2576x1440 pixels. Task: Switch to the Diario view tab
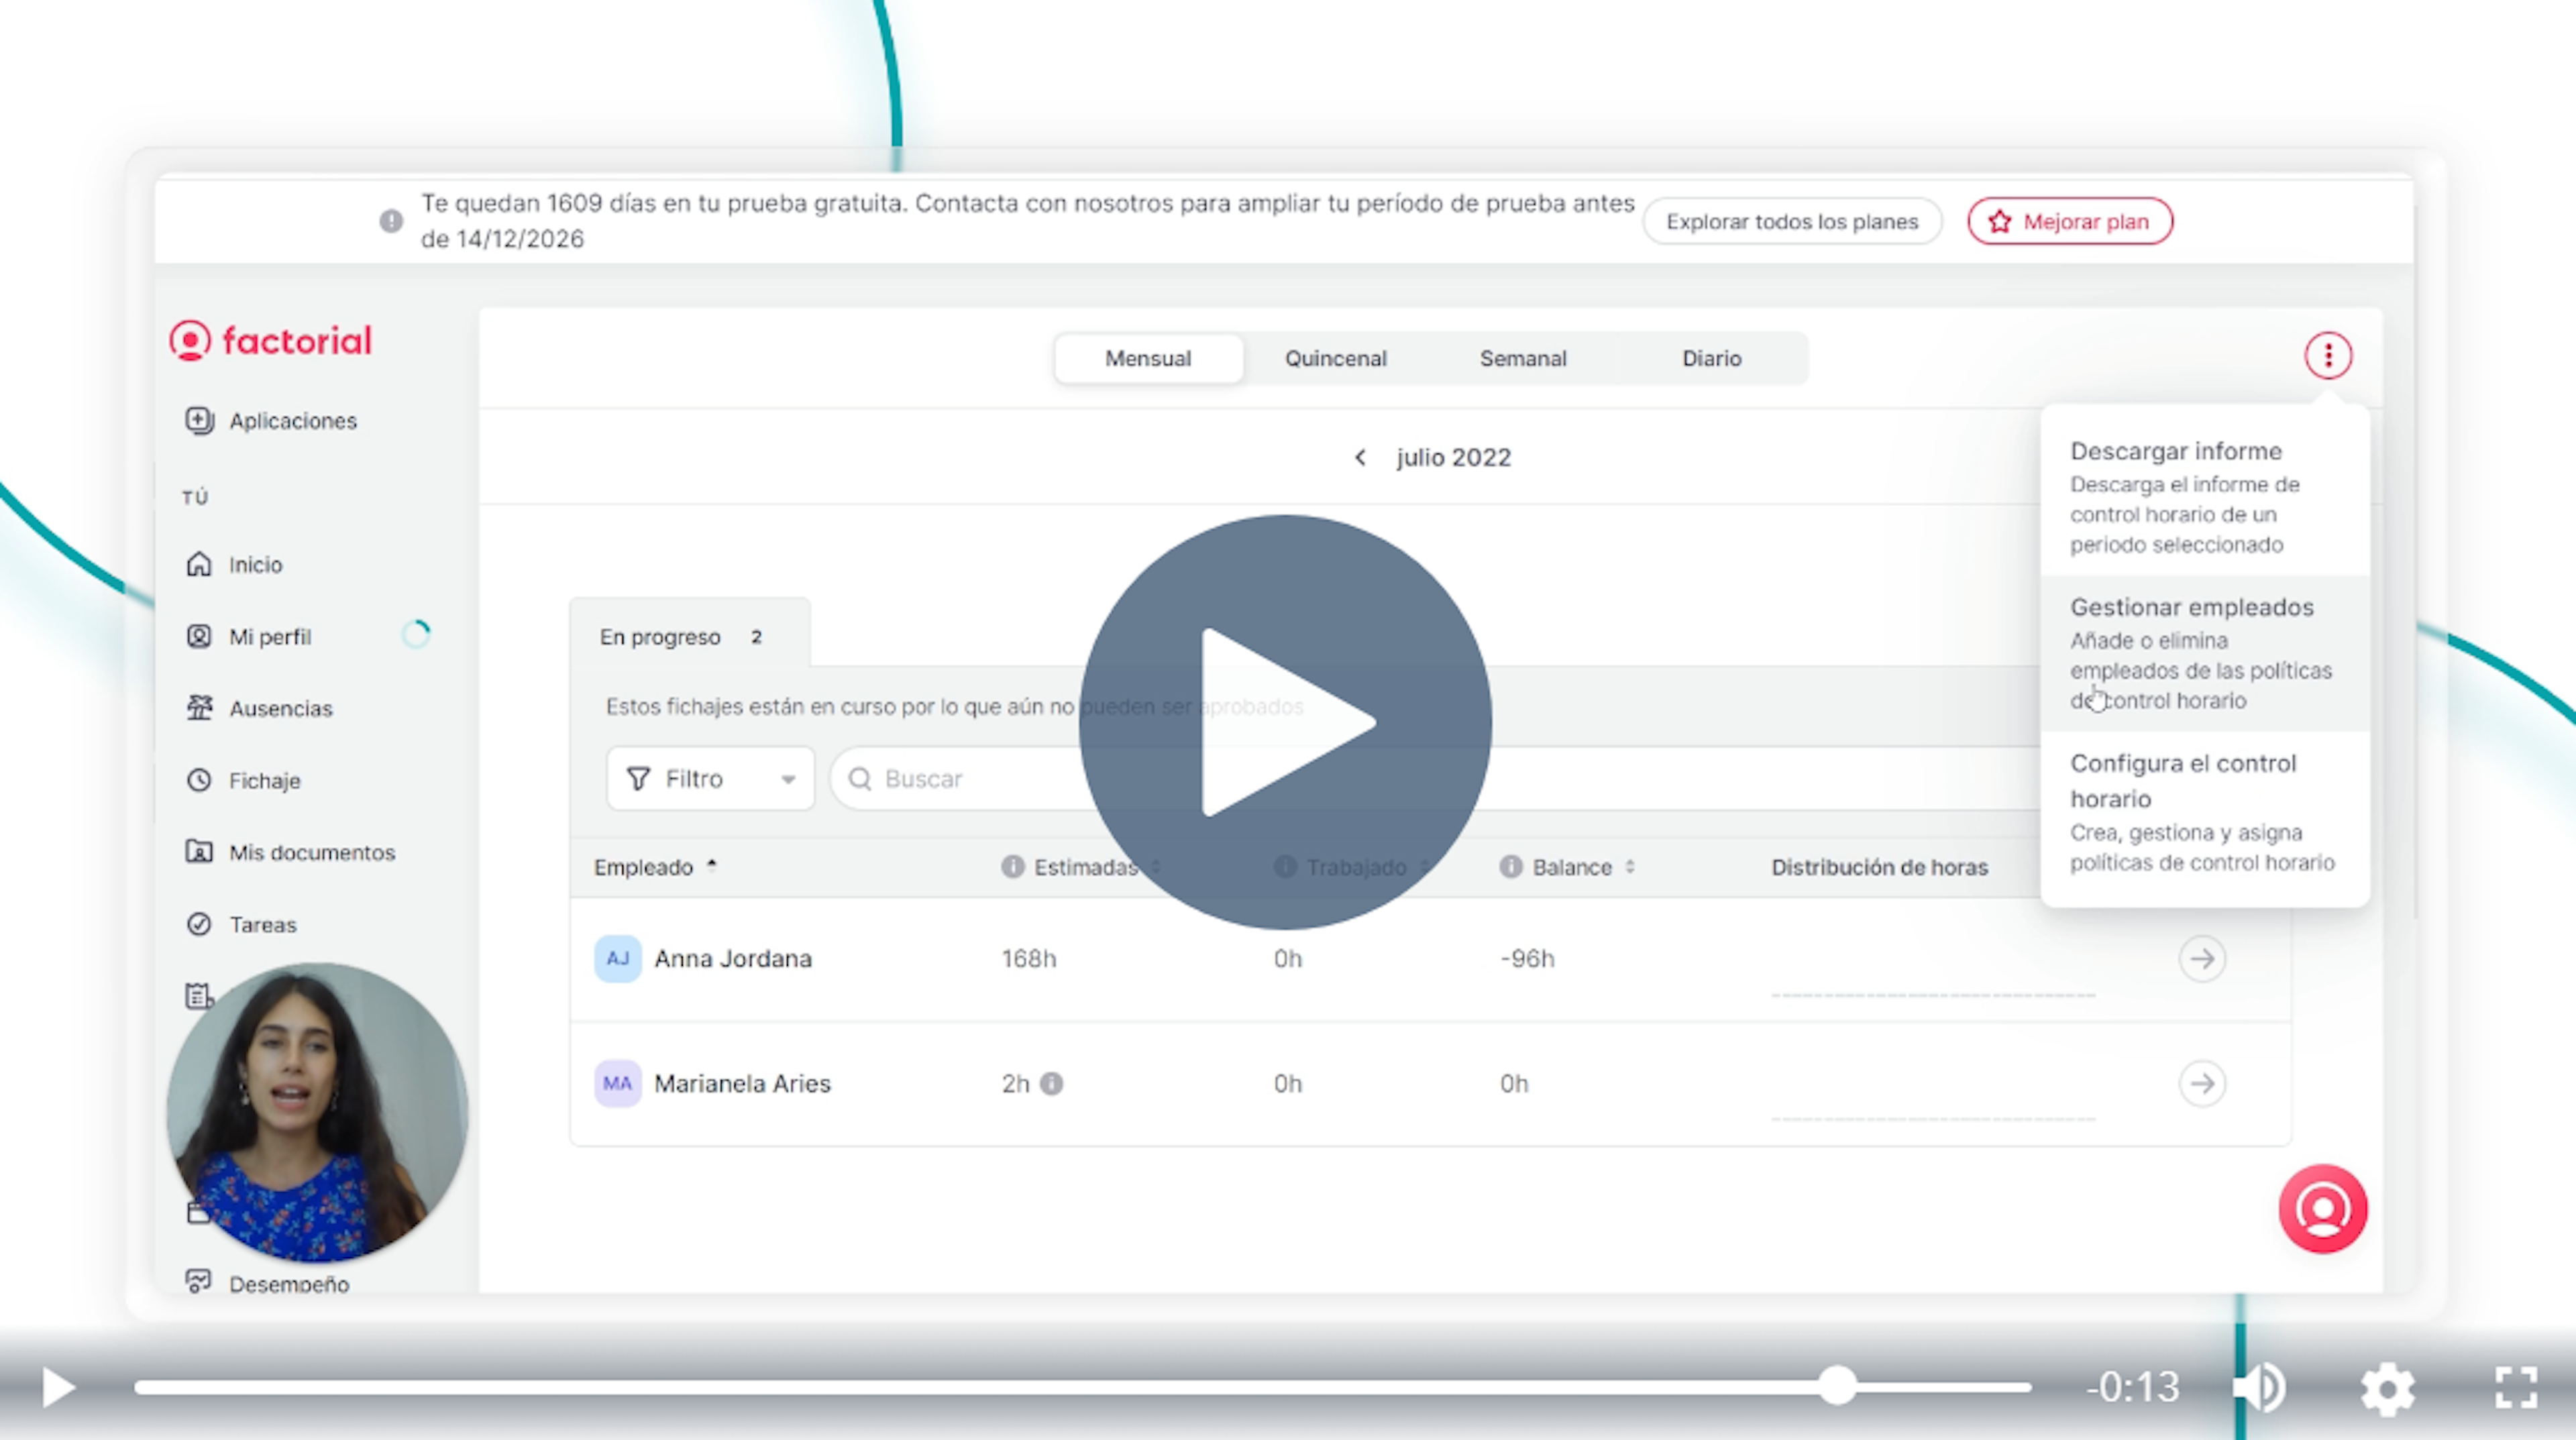pos(1711,358)
